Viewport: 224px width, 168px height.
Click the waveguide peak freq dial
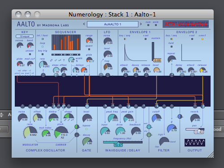112,118
